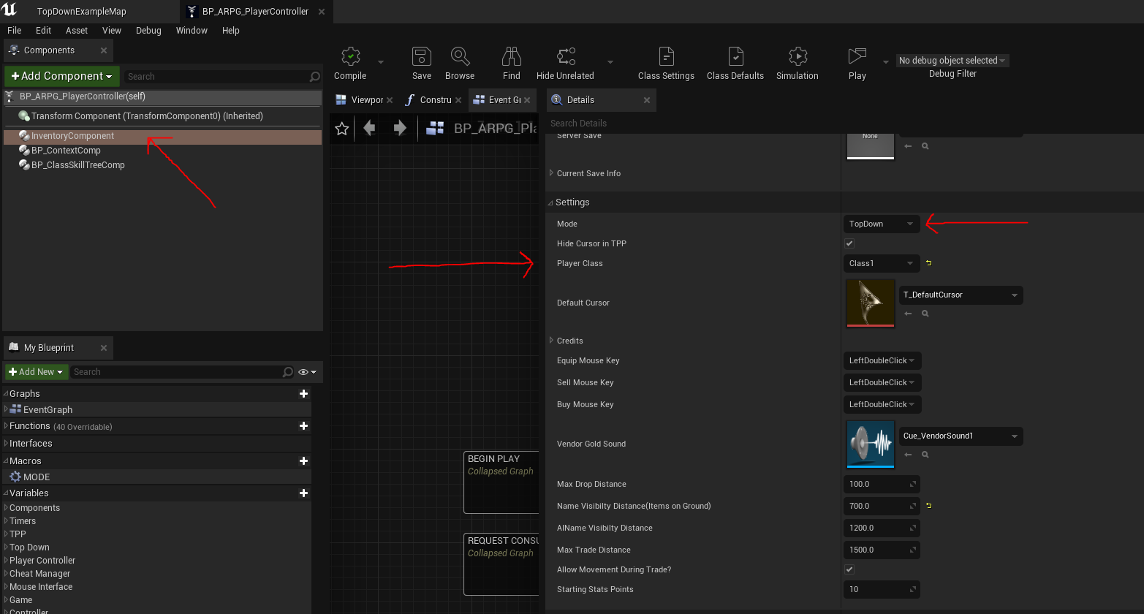This screenshot has width=1144, height=614.
Task: Toggle Hide Unrelated nodes
Action: [565, 63]
